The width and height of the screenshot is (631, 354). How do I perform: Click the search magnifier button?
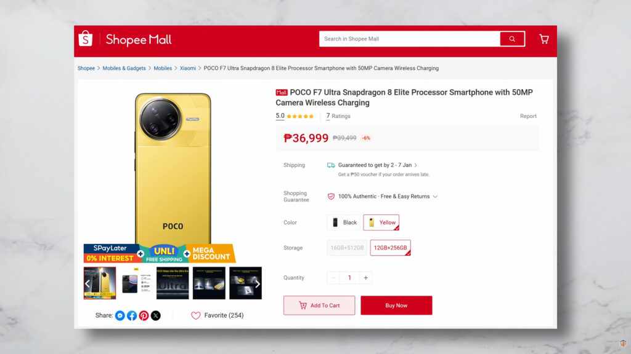[x=512, y=39]
